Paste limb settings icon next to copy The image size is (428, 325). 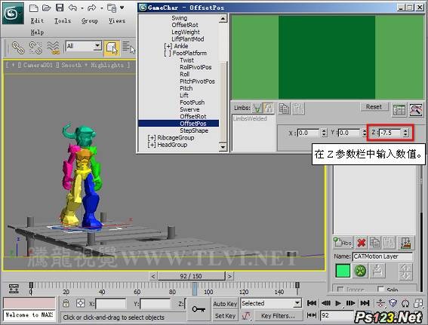coord(298,109)
